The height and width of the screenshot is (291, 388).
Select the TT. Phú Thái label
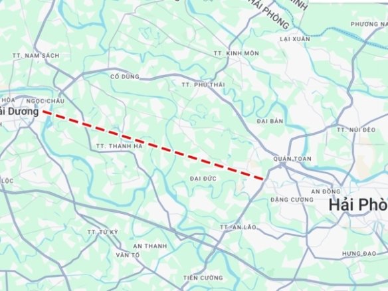pos(203,84)
